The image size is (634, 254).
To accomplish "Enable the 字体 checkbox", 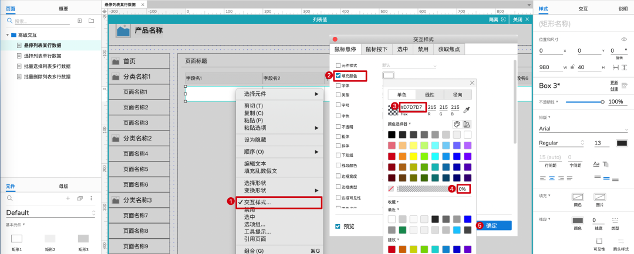I will tap(338, 85).
